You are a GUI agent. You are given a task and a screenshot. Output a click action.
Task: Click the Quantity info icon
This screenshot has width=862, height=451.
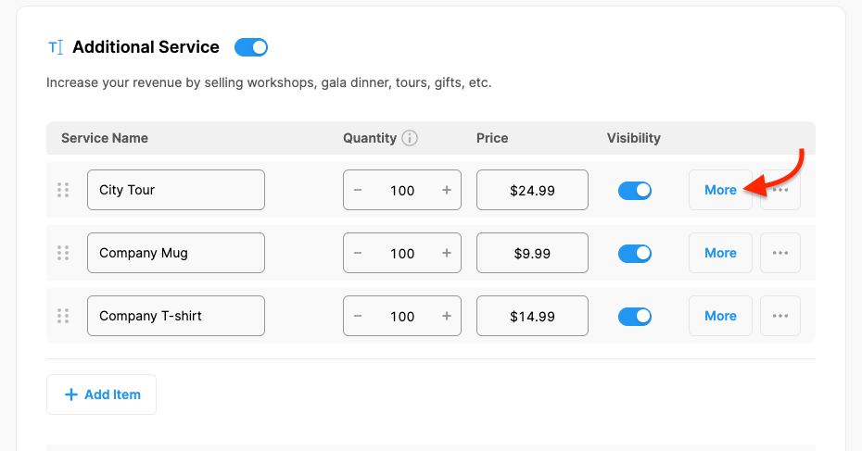tap(410, 138)
